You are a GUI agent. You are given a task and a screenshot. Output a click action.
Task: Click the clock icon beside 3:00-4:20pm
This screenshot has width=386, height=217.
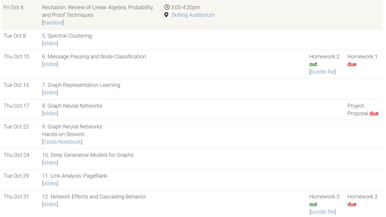167,7
